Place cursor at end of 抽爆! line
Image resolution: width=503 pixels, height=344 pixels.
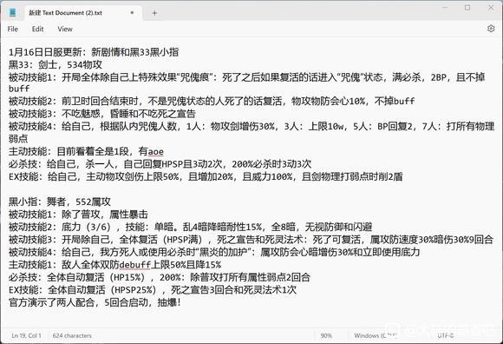click(181, 302)
